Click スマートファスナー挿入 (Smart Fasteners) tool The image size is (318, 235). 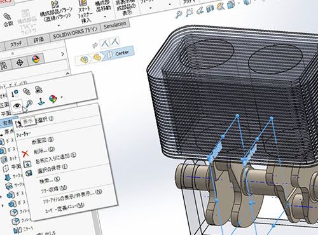click(x=85, y=11)
